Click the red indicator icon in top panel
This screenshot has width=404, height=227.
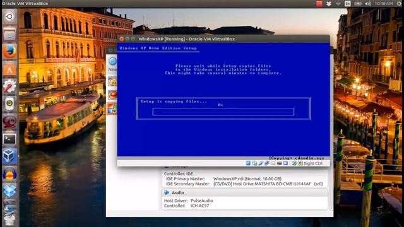click(319, 4)
